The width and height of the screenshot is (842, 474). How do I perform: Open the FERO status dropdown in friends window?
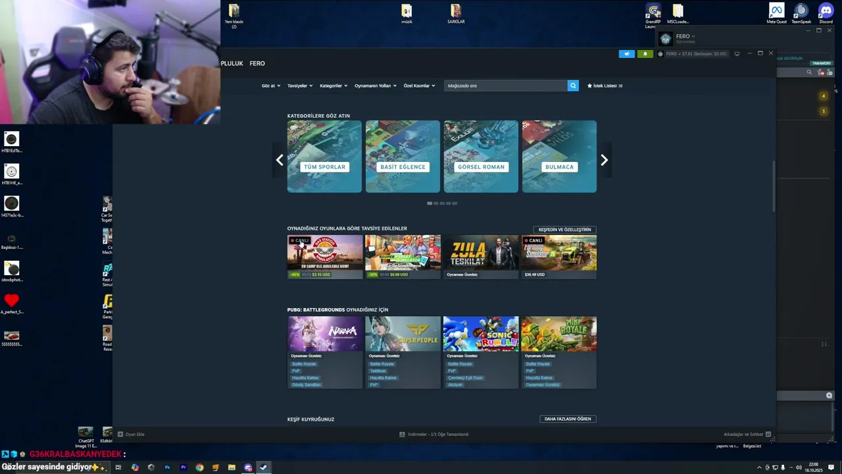coord(685,36)
